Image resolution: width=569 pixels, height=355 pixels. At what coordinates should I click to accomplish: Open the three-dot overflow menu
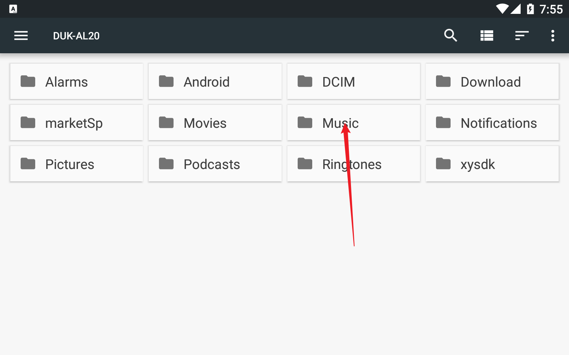pos(552,35)
